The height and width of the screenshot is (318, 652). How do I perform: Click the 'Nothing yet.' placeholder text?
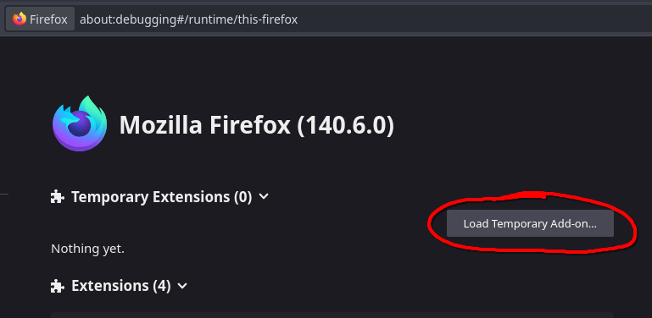click(87, 249)
